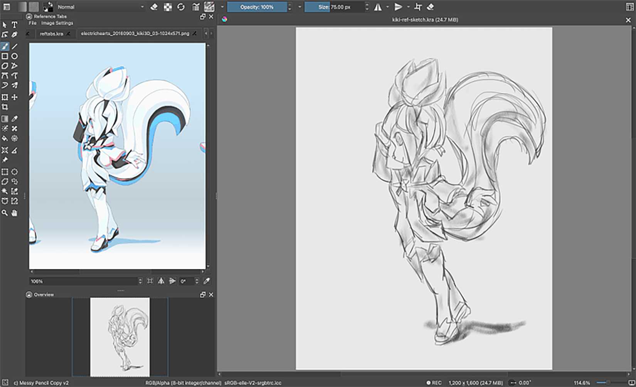636x387 pixels.
Task: Enable eraser mode in the toolbar
Action: [154, 7]
